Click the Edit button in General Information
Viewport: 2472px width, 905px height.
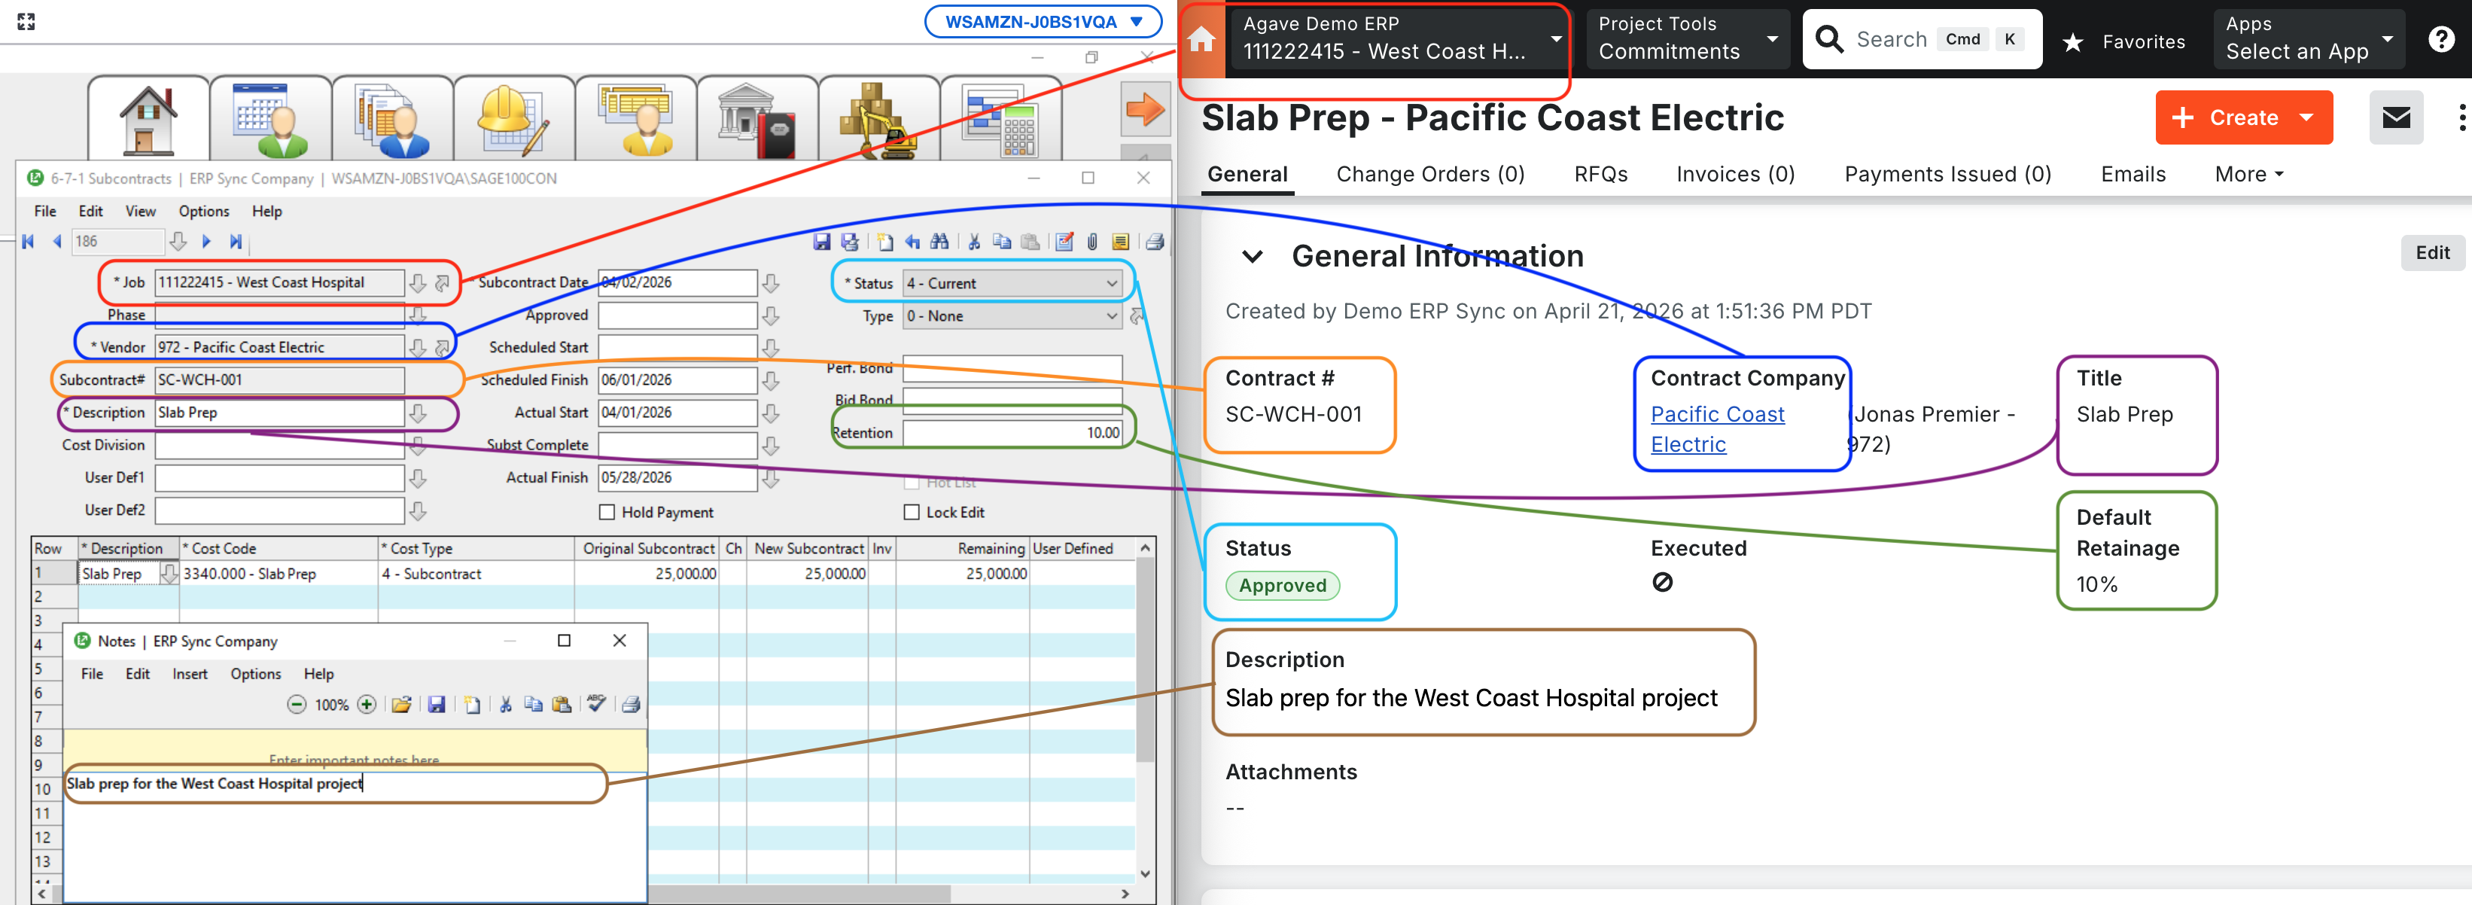(x=2431, y=252)
